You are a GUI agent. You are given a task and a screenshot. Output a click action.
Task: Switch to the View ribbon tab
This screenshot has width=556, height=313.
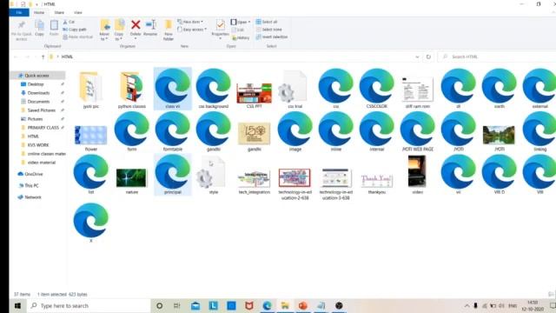[x=78, y=12]
